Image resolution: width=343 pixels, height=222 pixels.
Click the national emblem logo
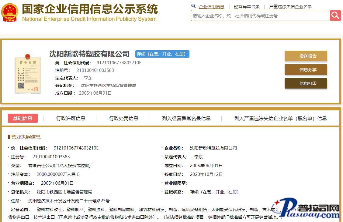click(10, 13)
